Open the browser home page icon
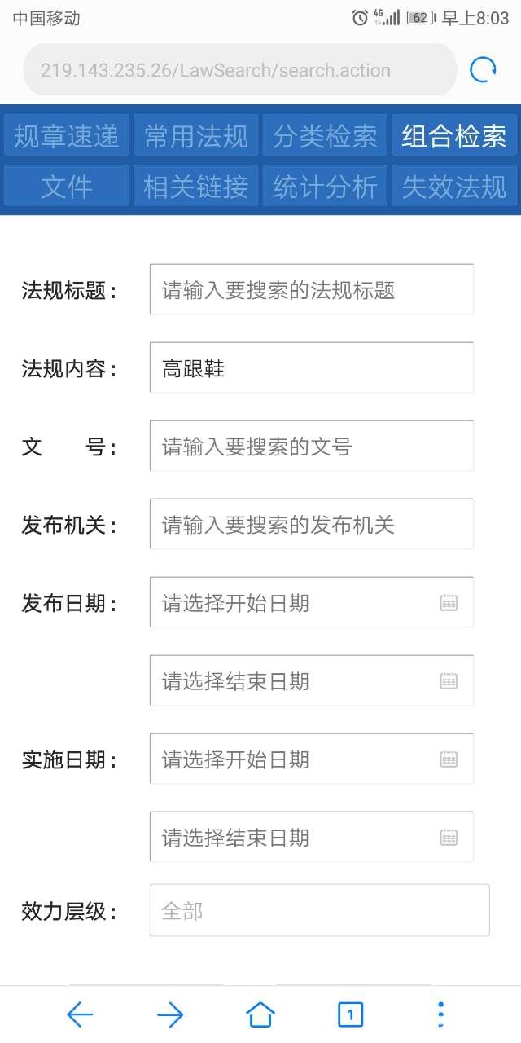Viewport: 521px width, 1043px height. [260, 1014]
